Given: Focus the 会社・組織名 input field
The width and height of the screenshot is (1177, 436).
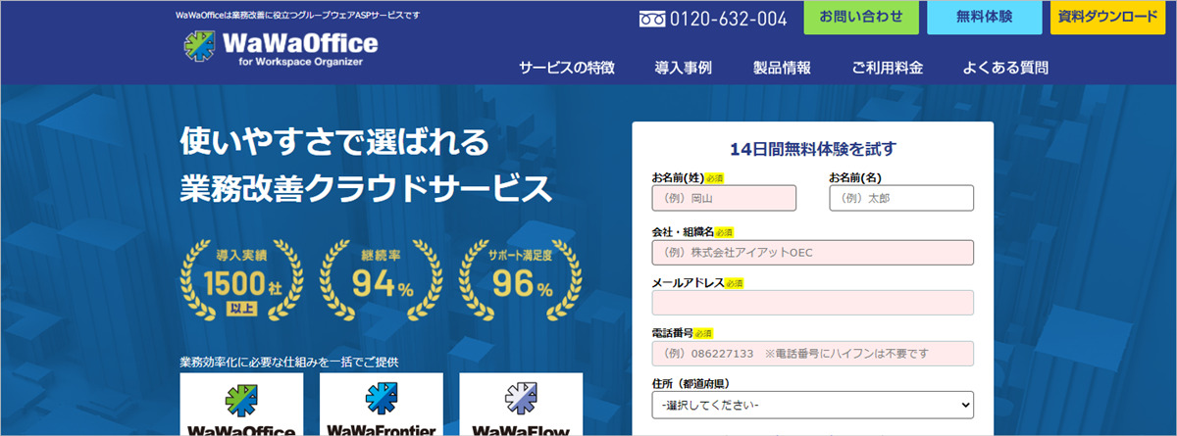Looking at the screenshot, I should coord(813,252).
